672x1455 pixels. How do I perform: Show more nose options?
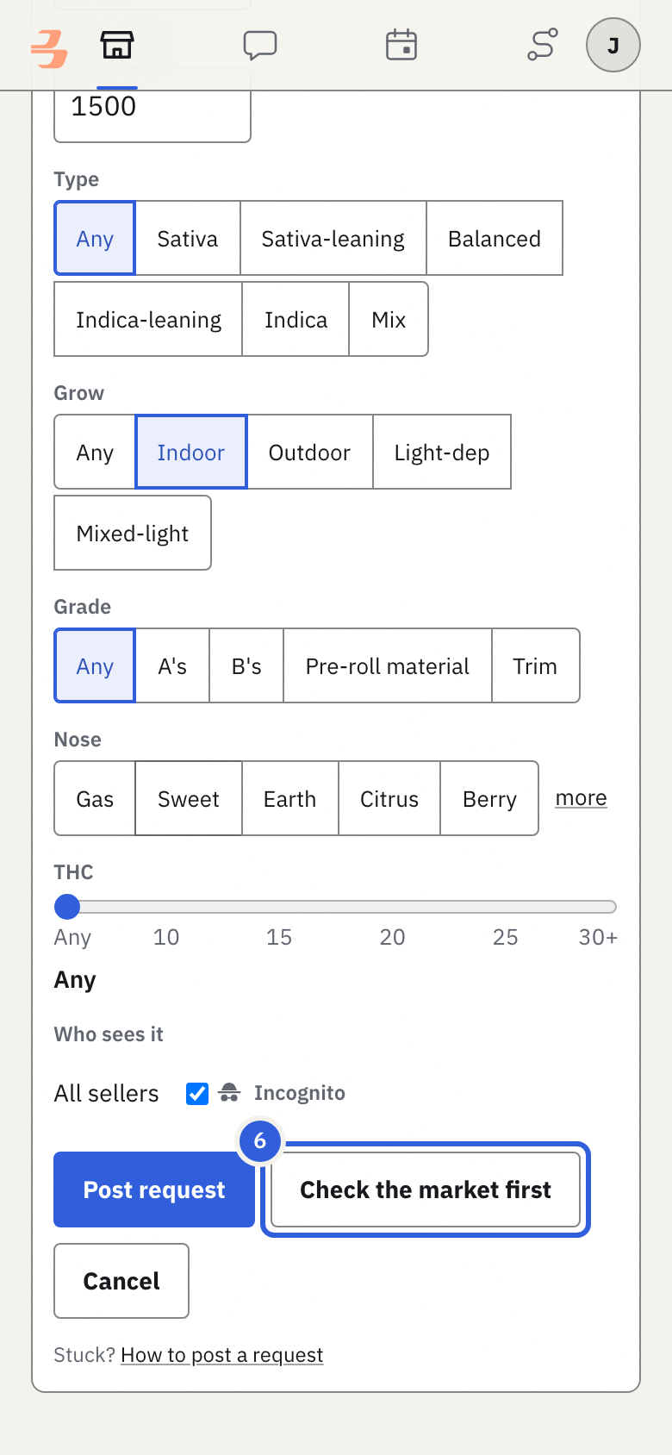pyautogui.click(x=582, y=798)
